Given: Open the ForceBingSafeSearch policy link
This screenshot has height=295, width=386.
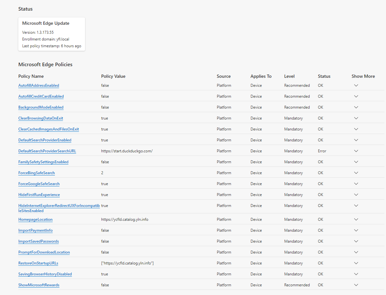Looking at the screenshot, I should (37, 173).
